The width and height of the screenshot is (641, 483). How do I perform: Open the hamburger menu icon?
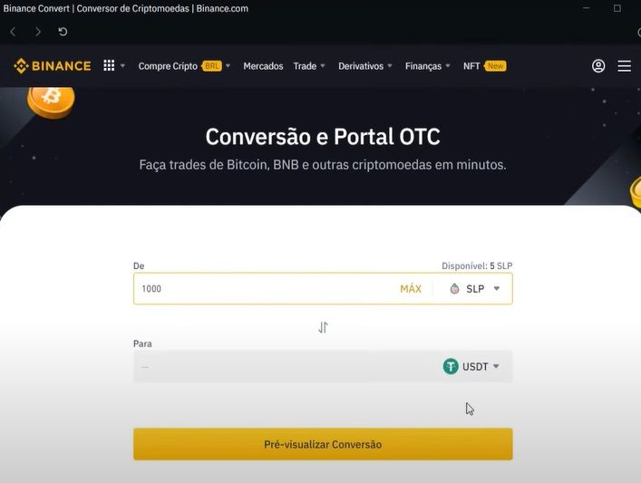624,66
